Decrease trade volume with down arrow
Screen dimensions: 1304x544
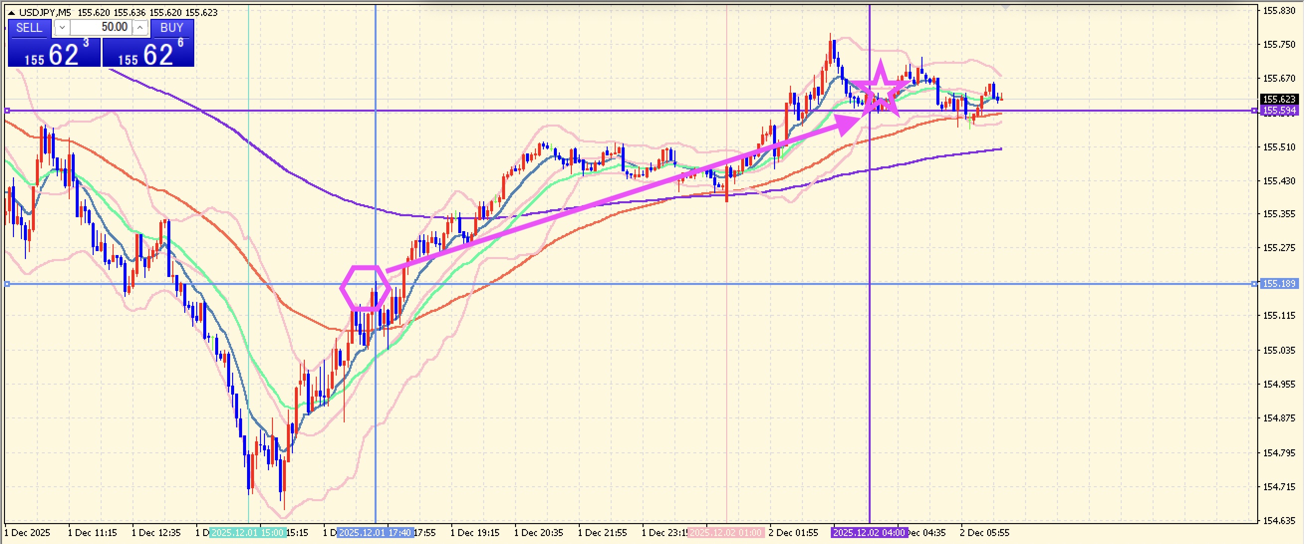[x=62, y=28]
